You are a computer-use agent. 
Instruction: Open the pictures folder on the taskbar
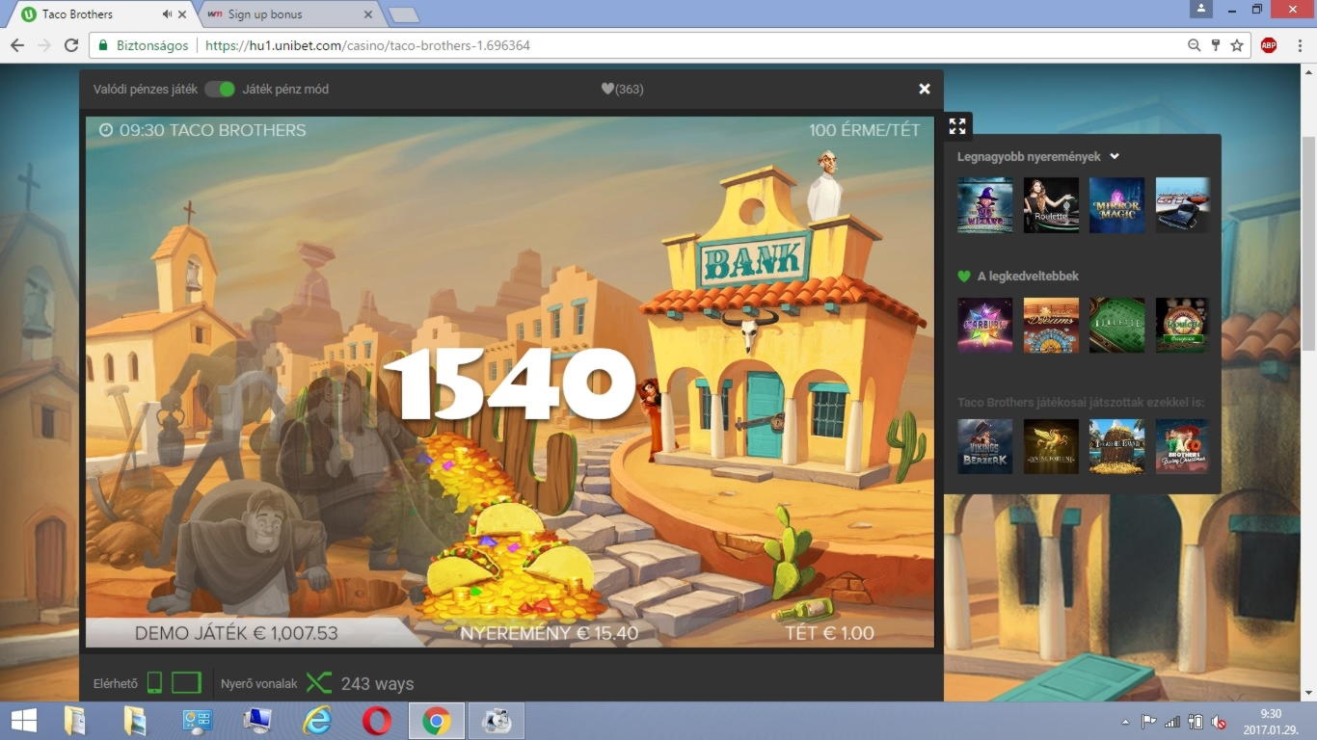point(135,721)
